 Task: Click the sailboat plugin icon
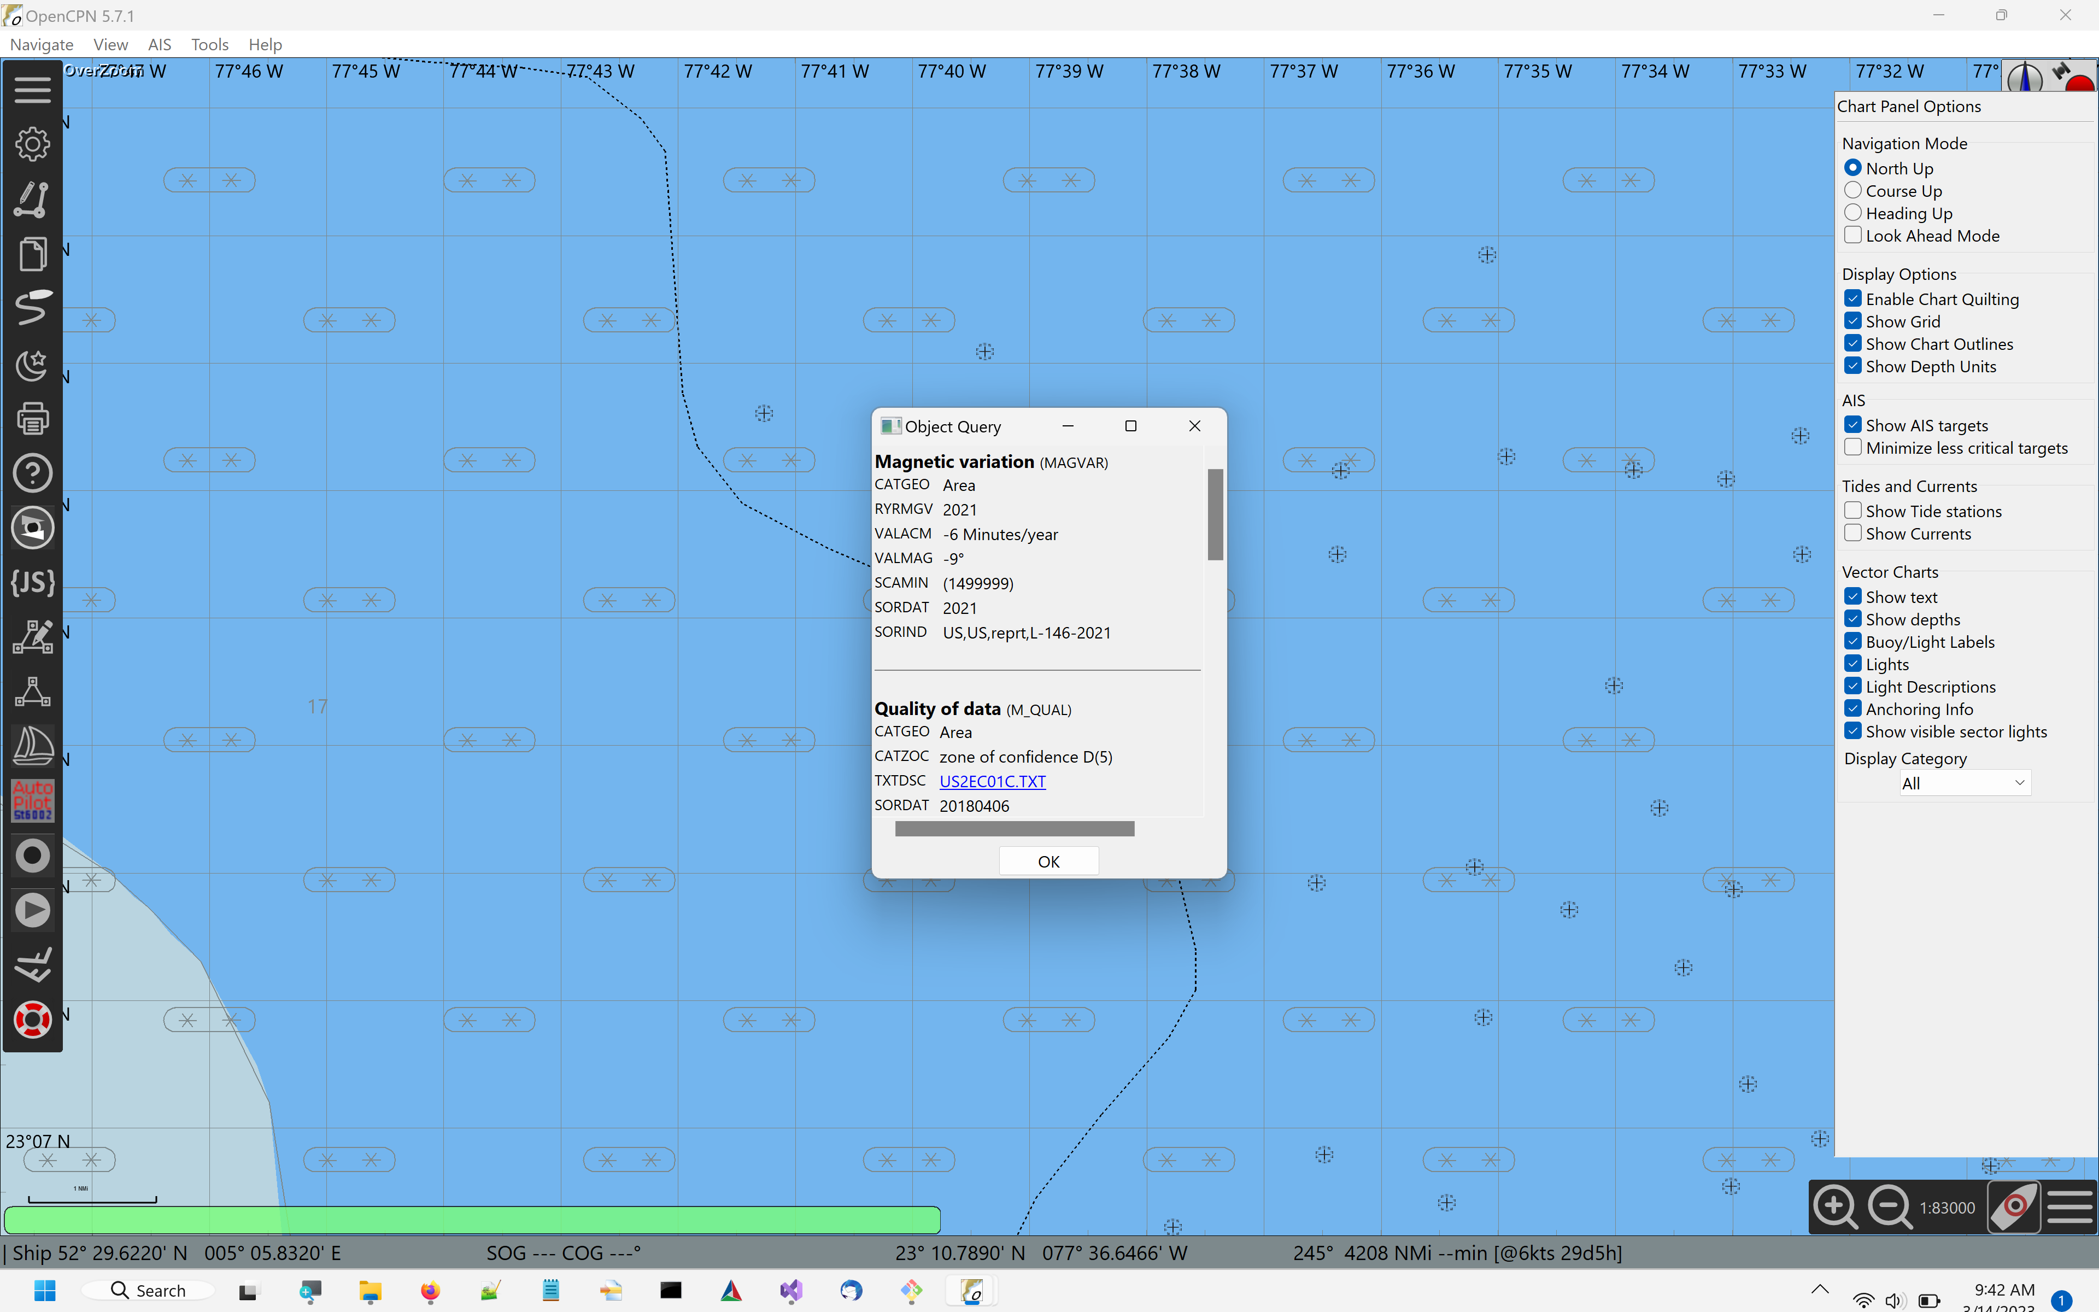[x=32, y=746]
